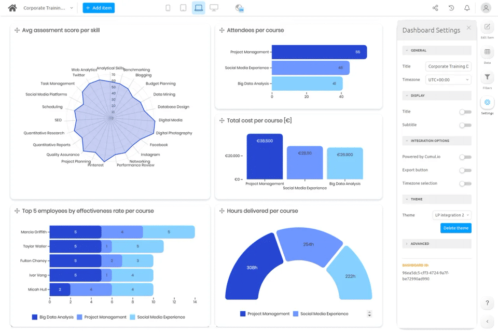Open the Filters sidebar panel

point(487,80)
